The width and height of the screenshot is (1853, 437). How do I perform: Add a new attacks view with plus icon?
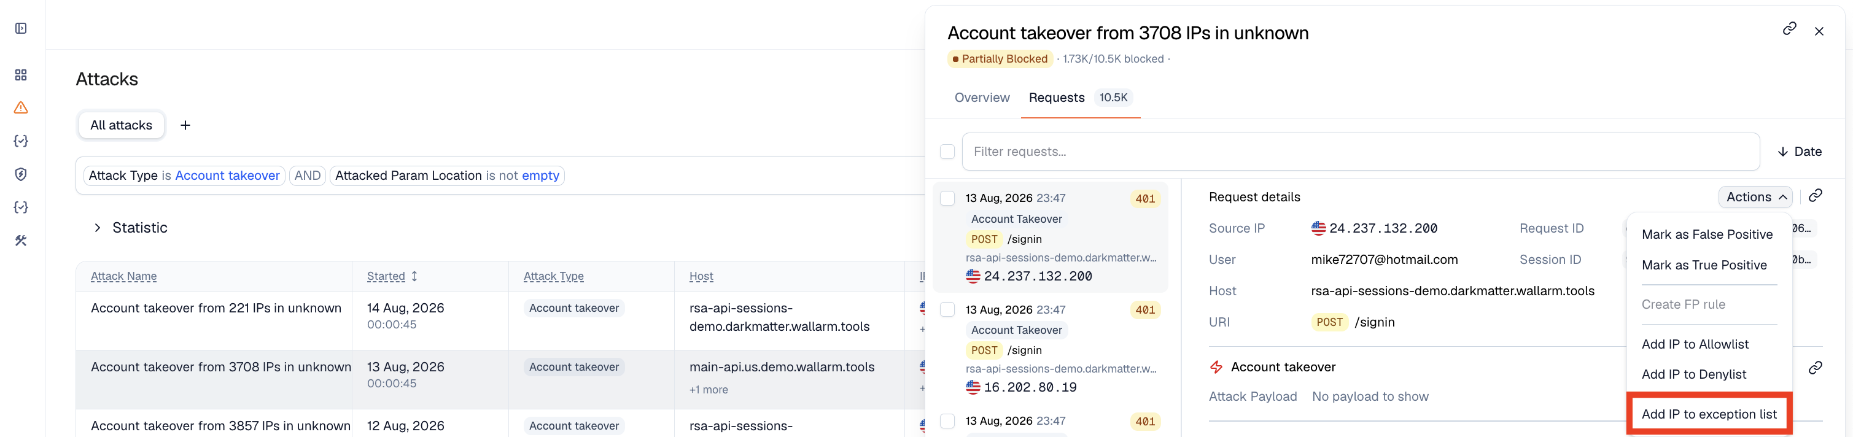185,125
